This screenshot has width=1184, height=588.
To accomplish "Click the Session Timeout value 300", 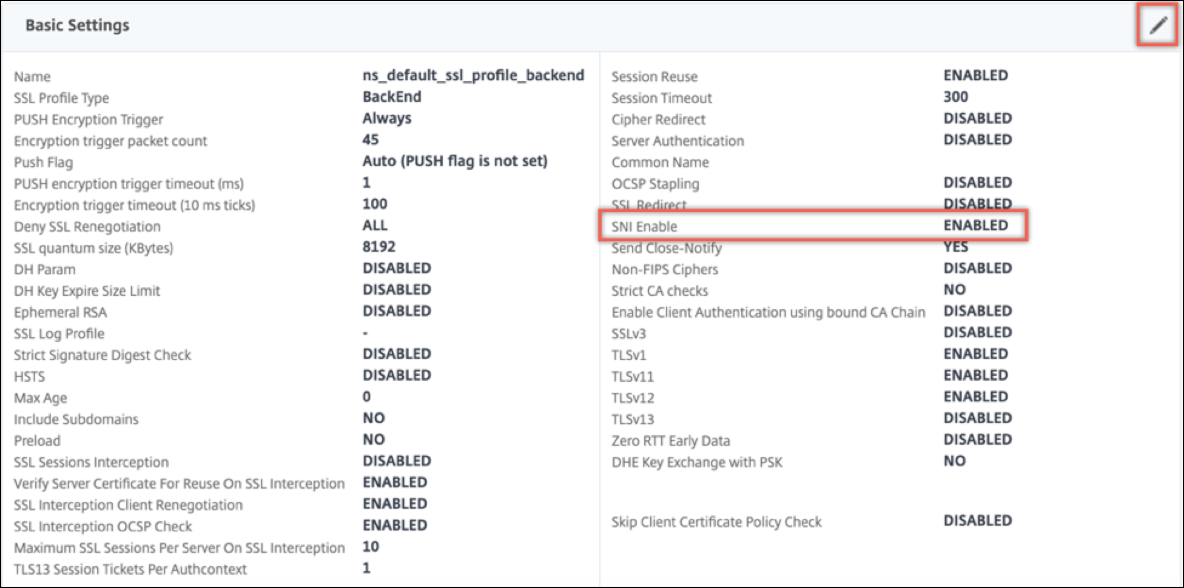I will click(955, 97).
